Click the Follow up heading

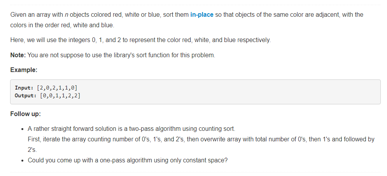point(25,114)
